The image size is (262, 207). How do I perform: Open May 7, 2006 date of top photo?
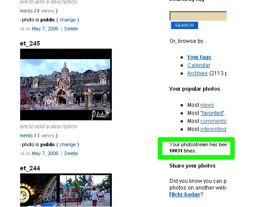click(45, 29)
